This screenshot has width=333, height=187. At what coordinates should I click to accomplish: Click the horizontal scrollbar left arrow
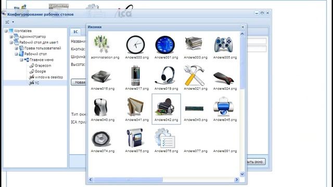(x=91, y=180)
